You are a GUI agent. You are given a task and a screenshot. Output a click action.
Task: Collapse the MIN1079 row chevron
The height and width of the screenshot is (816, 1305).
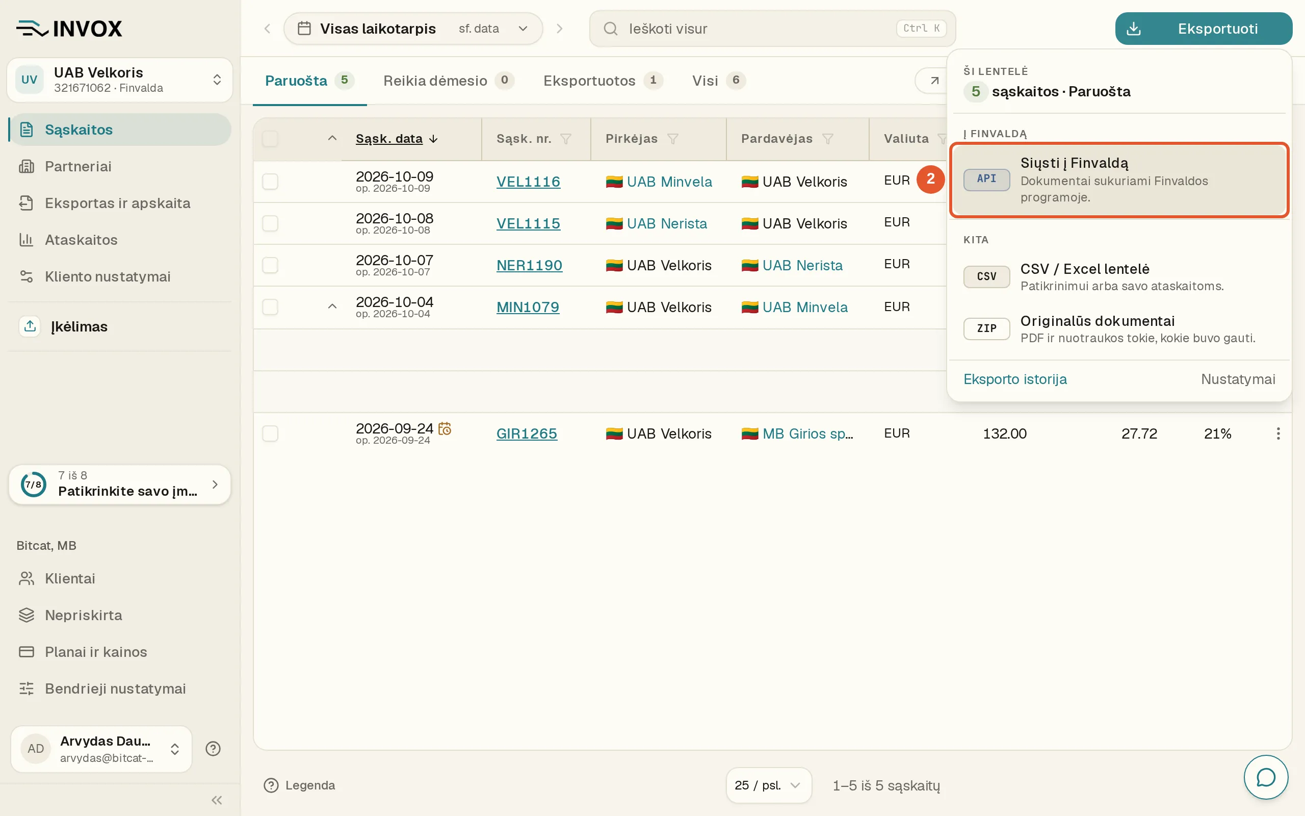332,307
